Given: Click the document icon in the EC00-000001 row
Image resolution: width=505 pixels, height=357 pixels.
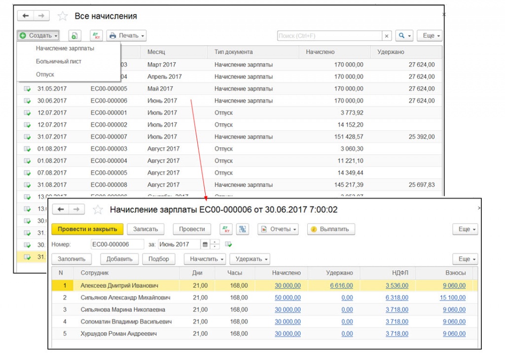Looking at the screenshot, I should (28, 113).
